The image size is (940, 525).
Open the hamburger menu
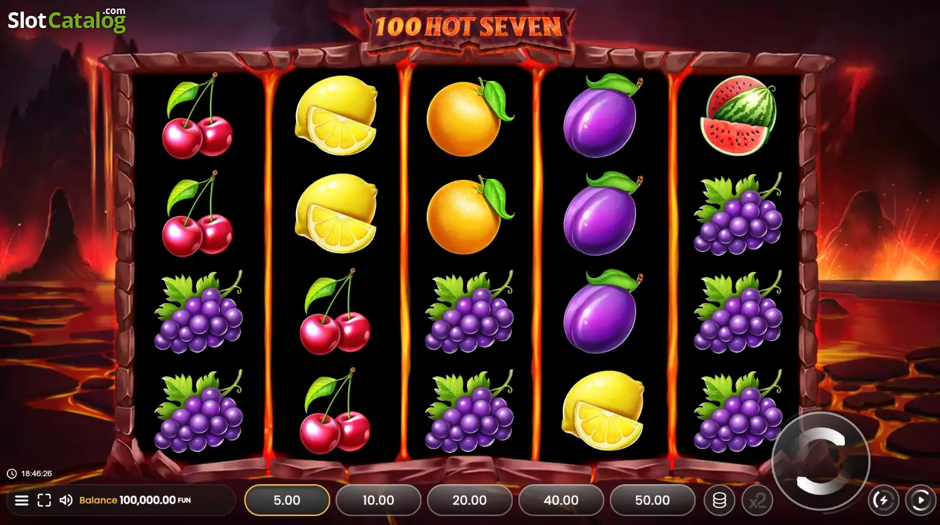tap(22, 501)
